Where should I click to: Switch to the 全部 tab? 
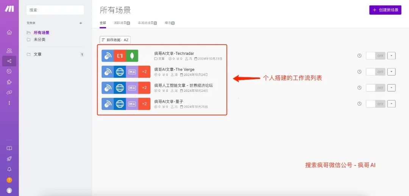point(103,23)
